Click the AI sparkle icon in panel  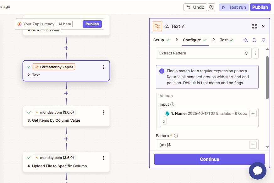[x=245, y=40]
